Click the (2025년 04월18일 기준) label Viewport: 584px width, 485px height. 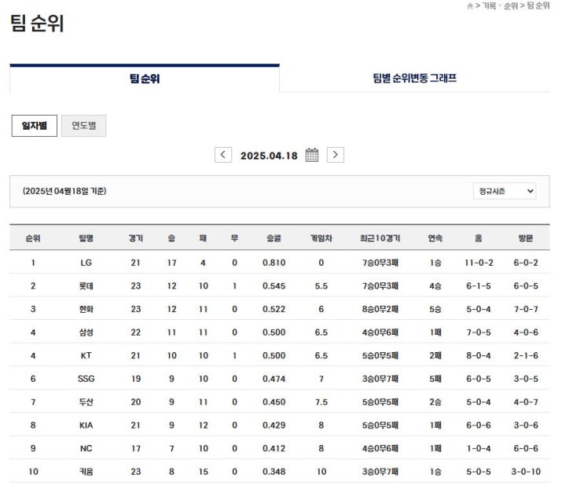click(x=64, y=191)
